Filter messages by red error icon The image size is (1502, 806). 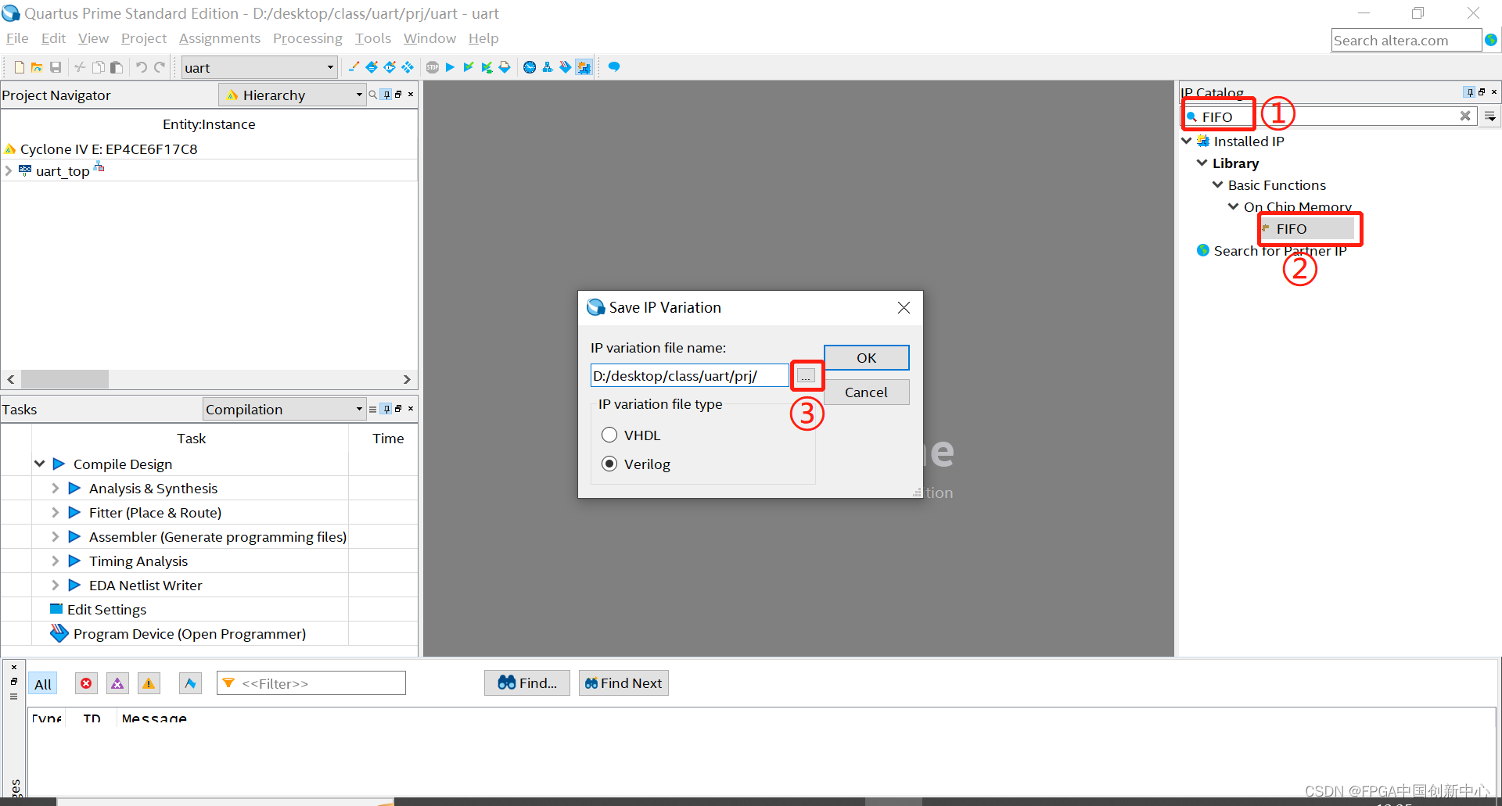point(86,683)
